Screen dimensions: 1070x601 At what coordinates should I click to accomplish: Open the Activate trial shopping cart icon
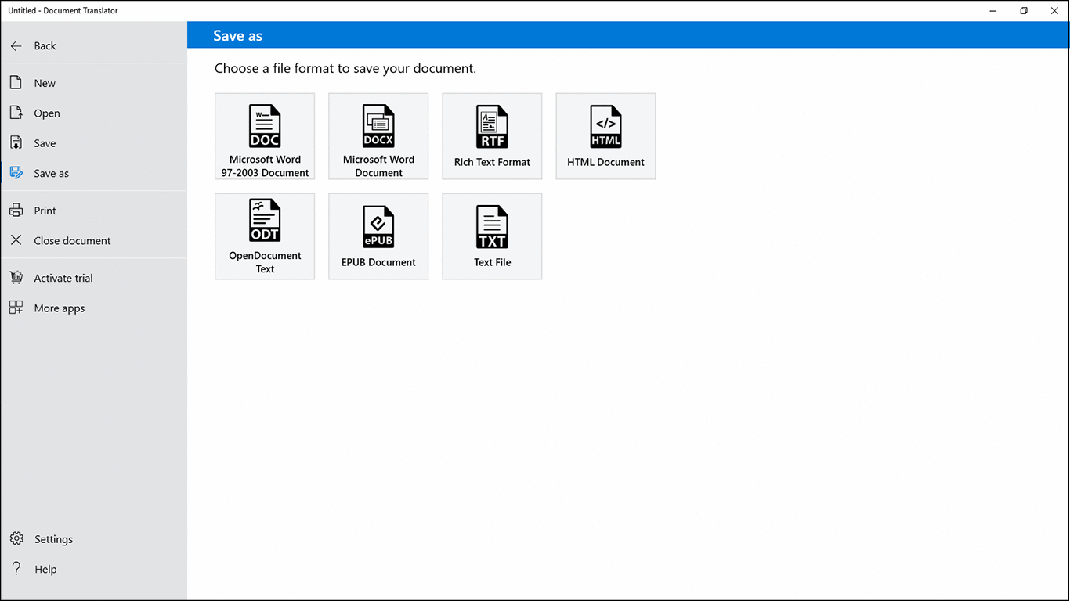click(16, 277)
